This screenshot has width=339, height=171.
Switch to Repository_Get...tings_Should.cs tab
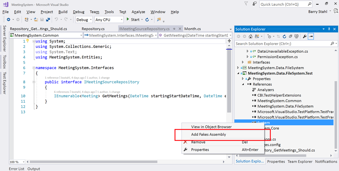click(38, 29)
